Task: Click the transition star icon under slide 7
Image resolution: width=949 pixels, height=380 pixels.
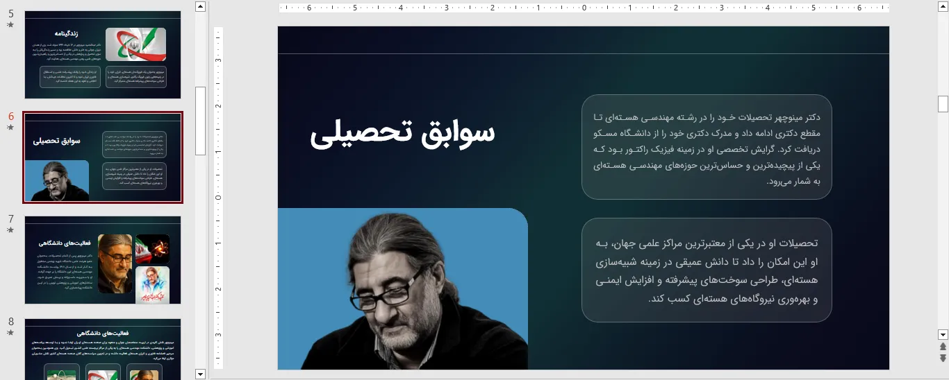Action: [10, 230]
